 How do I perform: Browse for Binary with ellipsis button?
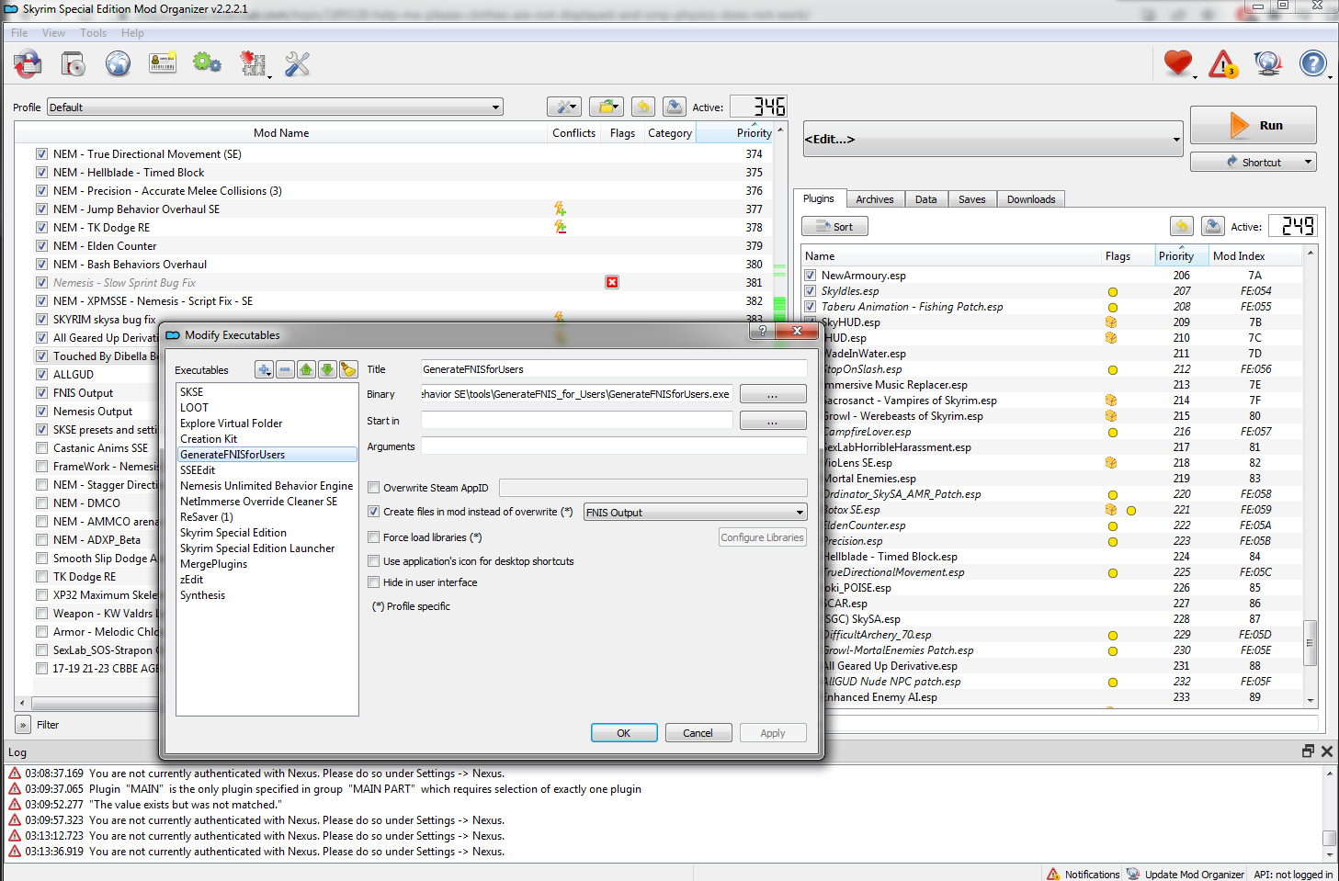click(773, 394)
